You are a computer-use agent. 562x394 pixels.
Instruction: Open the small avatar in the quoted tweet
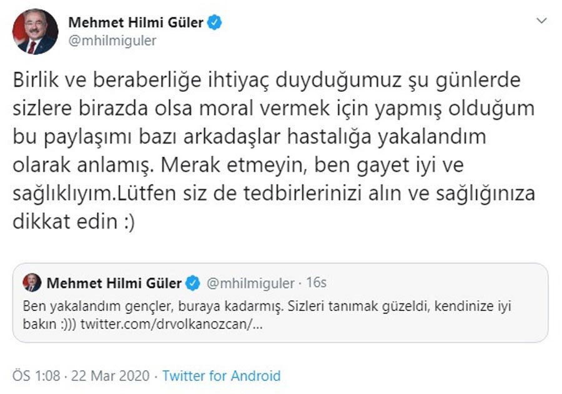tap(32, 282)
